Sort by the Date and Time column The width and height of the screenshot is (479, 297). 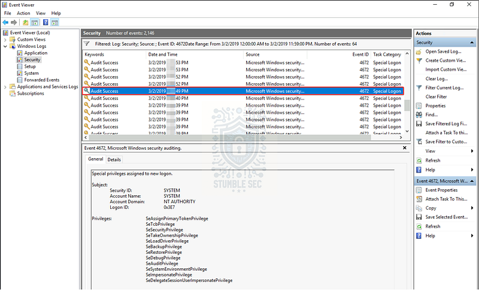[x=195, y=54]
